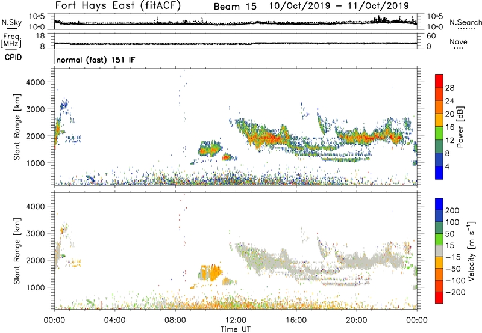482x333 pixels.
Task: Click the gray -15 to 15 velocity color segment
Action: 439,251
